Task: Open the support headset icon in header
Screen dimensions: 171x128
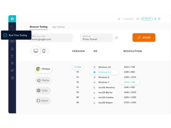Action: point(155,19)
